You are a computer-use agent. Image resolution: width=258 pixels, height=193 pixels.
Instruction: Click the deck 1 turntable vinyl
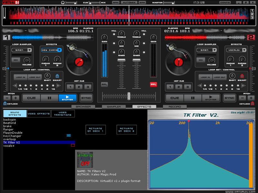79,62
